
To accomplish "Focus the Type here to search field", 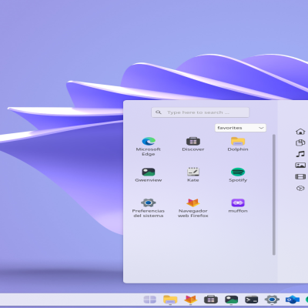I will (x=200, y=112).
